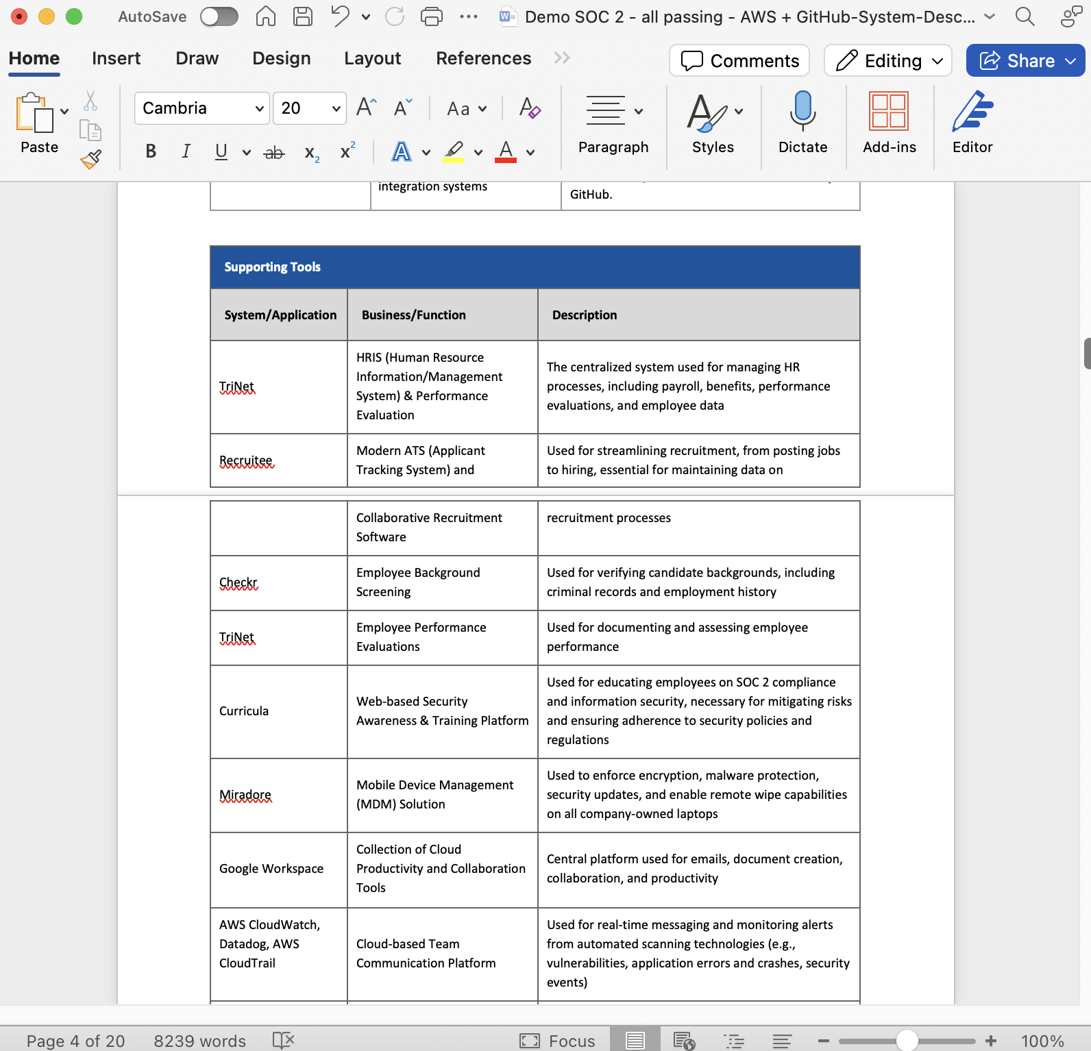Toggle Underline formatting
Image resolution: width=1091 pixels, height=1051 pixels.
[x=221, y=151]
